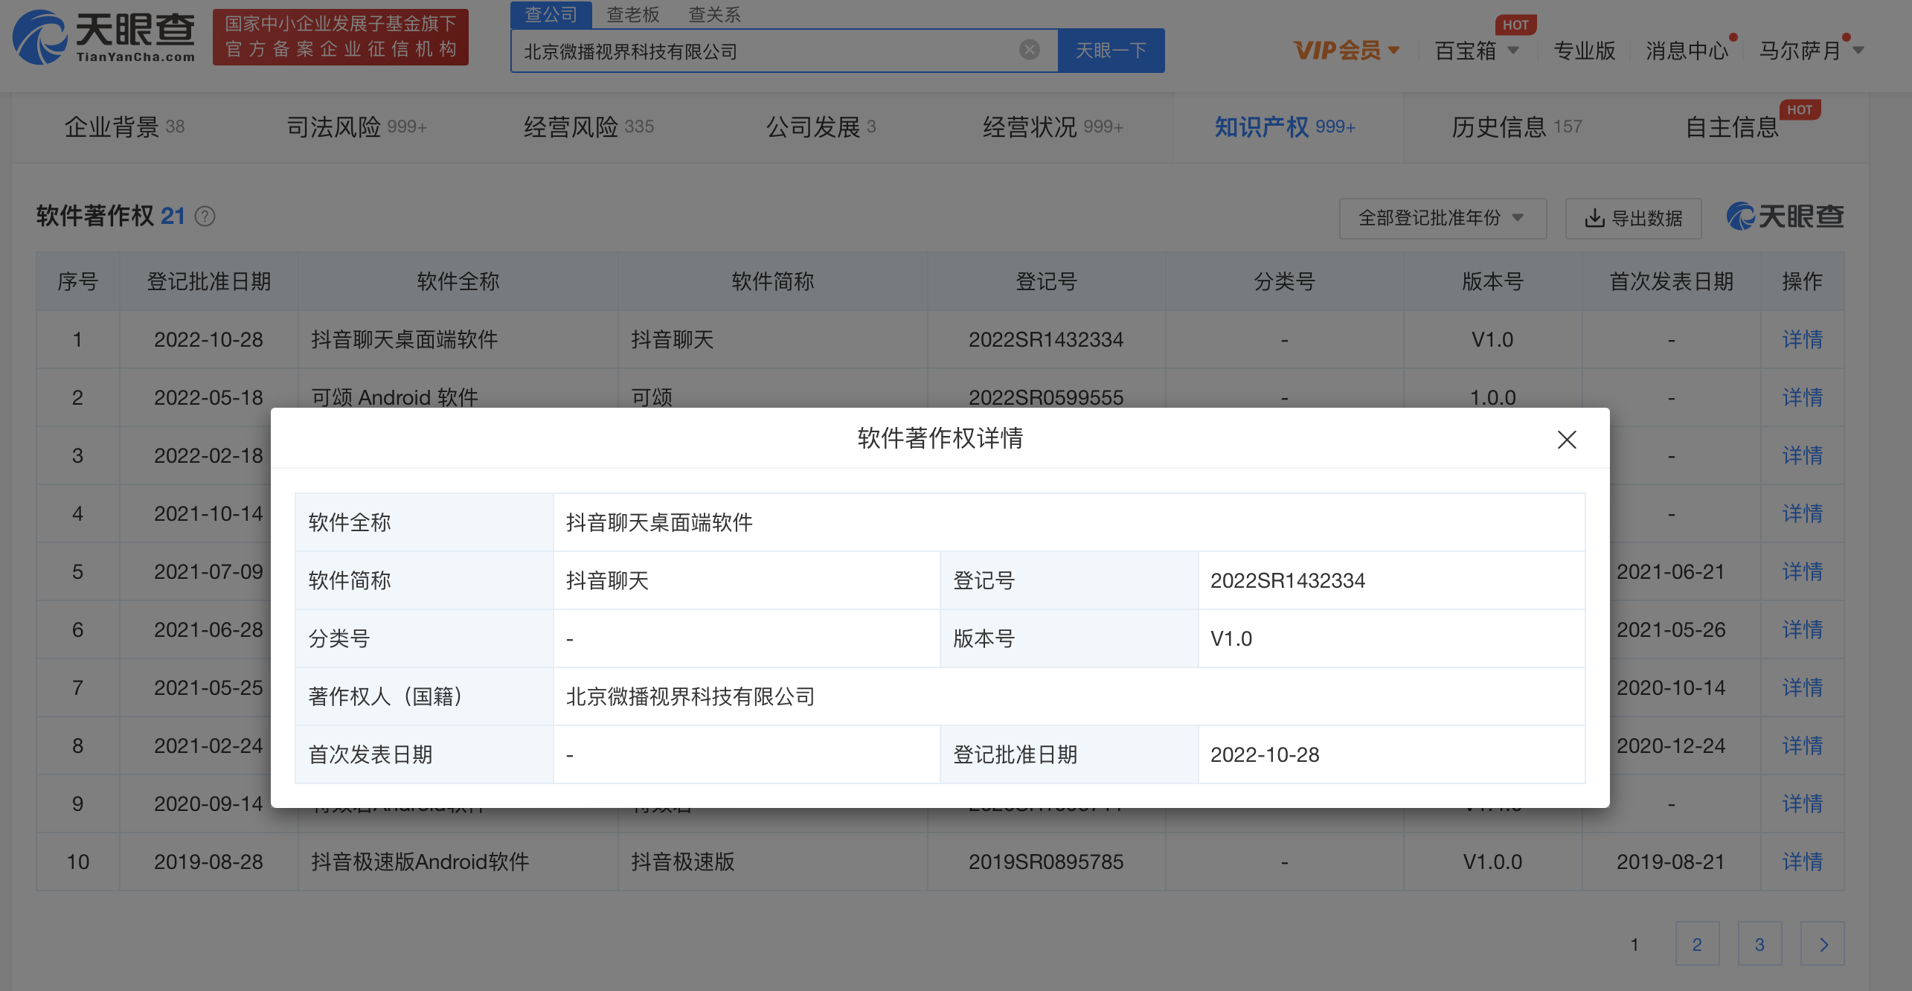Click the help question-mark next to 软件著作权 21
1912x991 pixels.
click(205, 217)
